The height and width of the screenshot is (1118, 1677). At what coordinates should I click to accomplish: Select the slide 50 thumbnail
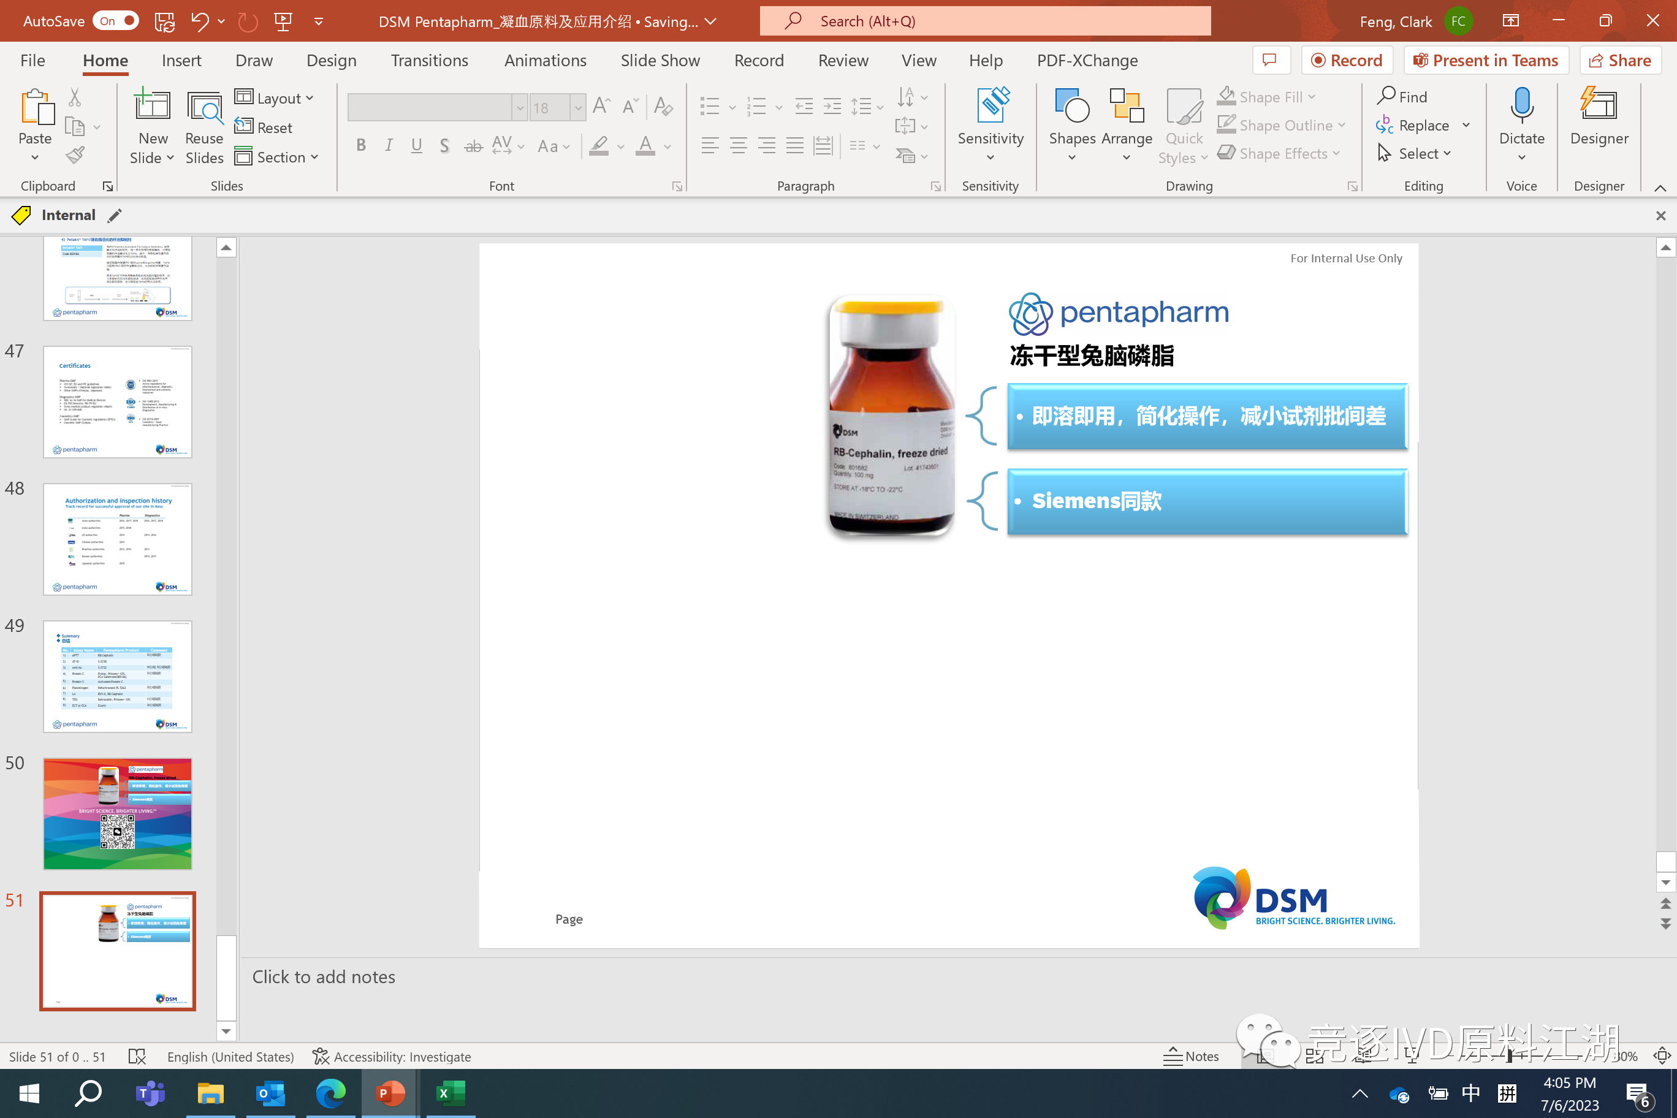point(118,813)
